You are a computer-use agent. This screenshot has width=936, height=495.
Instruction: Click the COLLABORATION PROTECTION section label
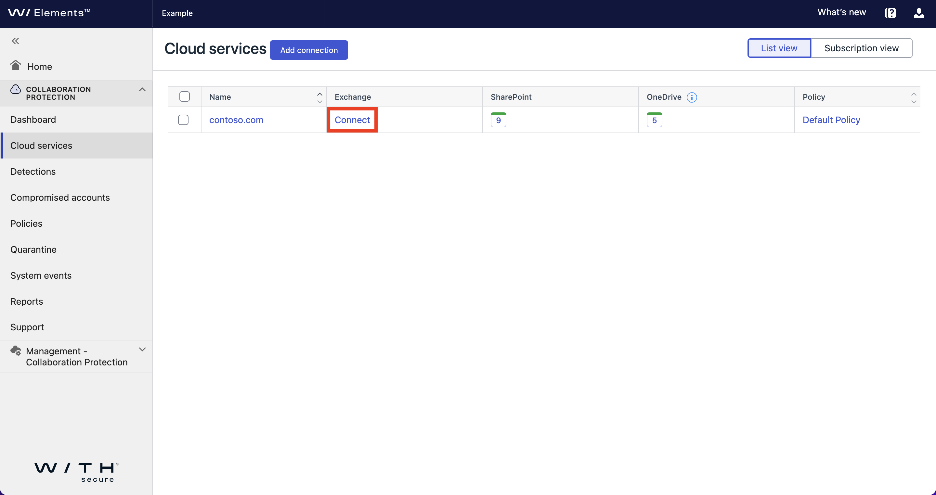[58, 93]
